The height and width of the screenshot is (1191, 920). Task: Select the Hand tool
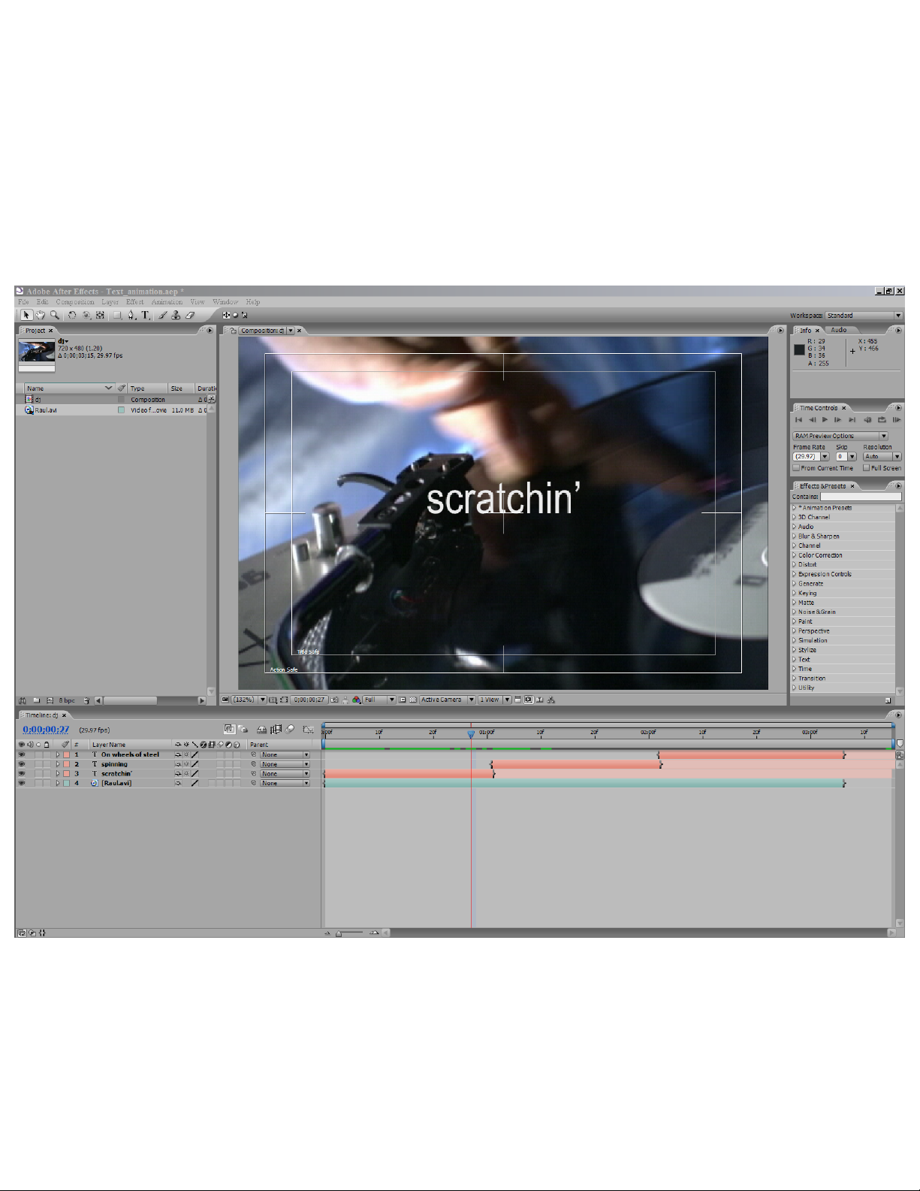click(x=41, y=316)
